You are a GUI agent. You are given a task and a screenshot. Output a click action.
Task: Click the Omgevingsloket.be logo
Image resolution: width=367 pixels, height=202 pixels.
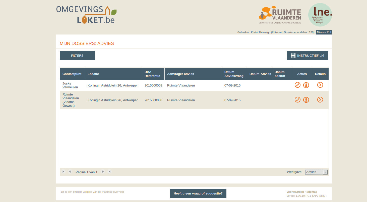pos(86,15)
